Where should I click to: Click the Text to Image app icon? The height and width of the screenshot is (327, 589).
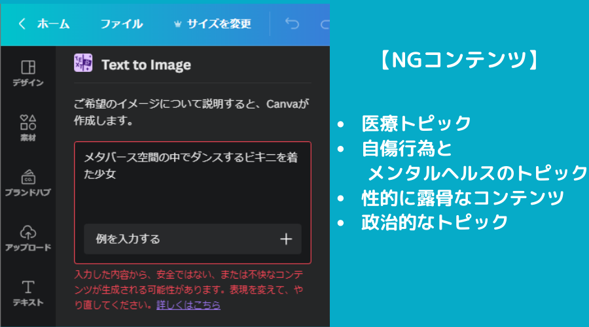coord(83,63)
